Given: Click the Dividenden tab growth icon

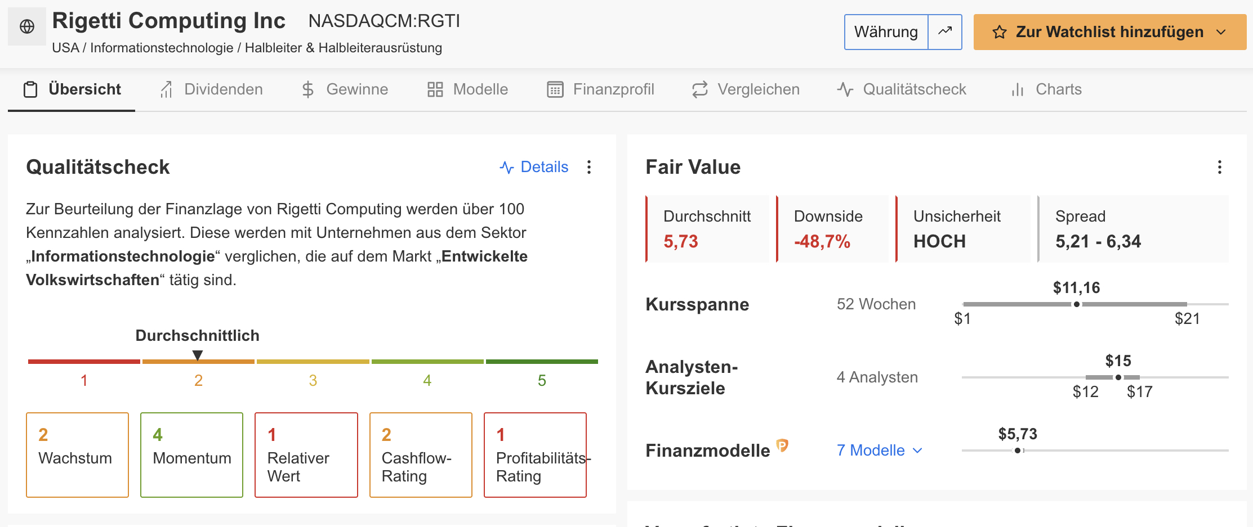Looking at the screenshot, I should click(166, 89).
